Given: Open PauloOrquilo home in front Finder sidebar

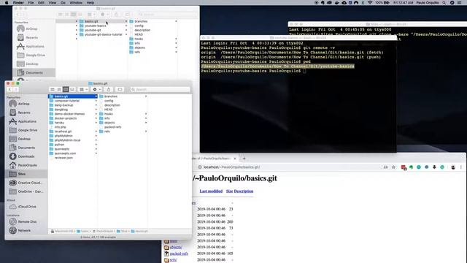Looking at the screenshot, I should pyautogui.click(x=28, y=165).
